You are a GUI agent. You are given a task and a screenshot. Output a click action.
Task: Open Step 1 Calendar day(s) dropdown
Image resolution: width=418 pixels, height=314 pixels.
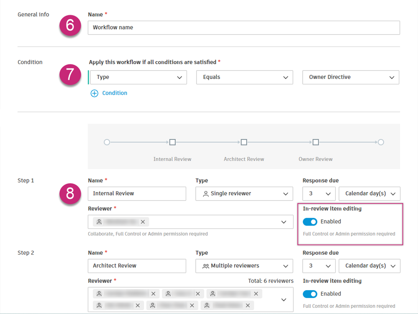pos(369,194)
